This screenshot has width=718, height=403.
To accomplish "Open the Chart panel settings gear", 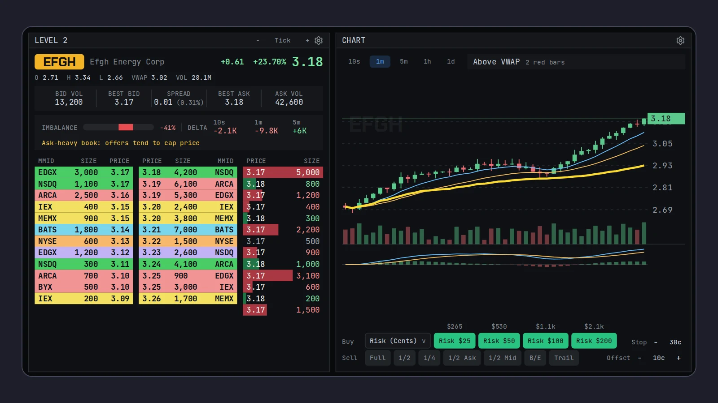I will click(x=680, y=40).
